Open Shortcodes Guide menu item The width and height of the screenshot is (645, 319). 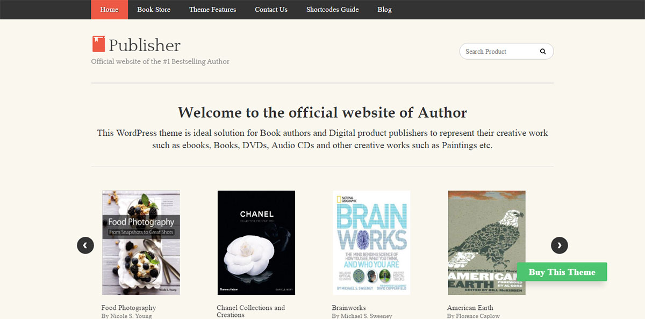(332, 10)
